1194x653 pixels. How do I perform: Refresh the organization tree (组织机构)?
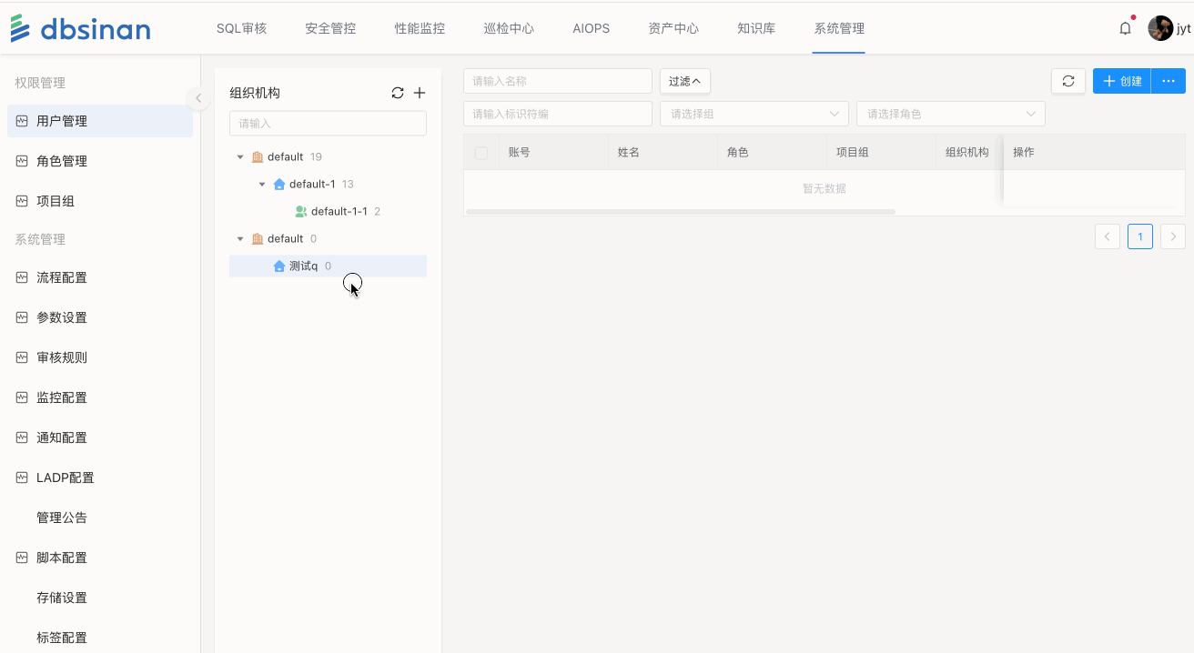398,93
